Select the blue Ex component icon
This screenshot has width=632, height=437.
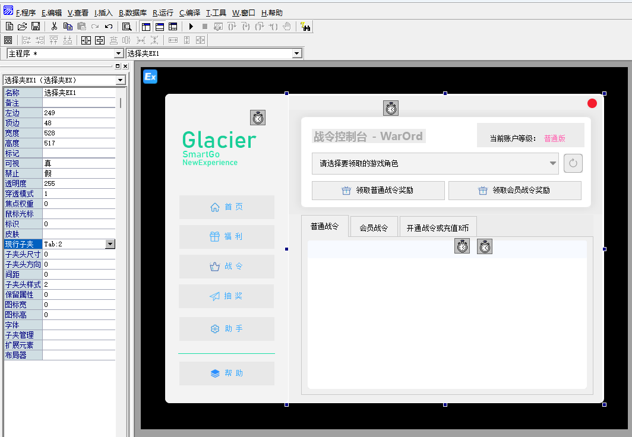[x=150, y=77]
